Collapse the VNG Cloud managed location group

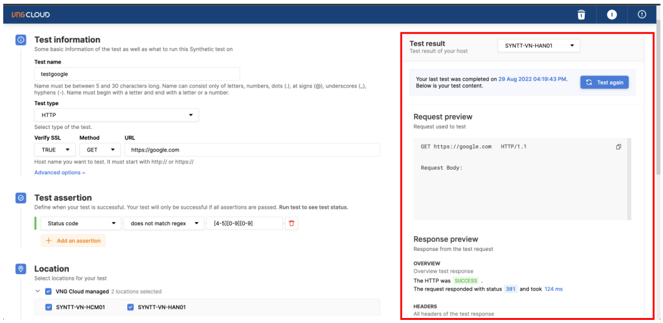[x=37, y=291]
